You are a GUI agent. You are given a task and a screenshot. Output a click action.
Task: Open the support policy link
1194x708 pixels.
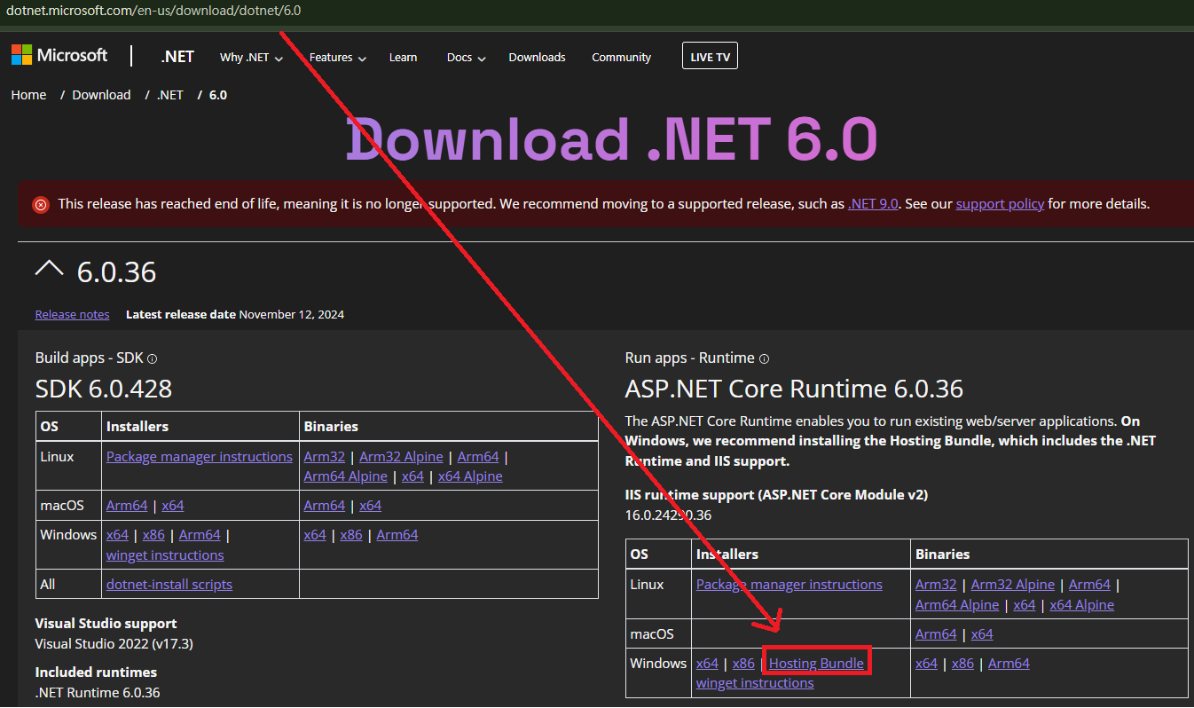(1000, 204)
